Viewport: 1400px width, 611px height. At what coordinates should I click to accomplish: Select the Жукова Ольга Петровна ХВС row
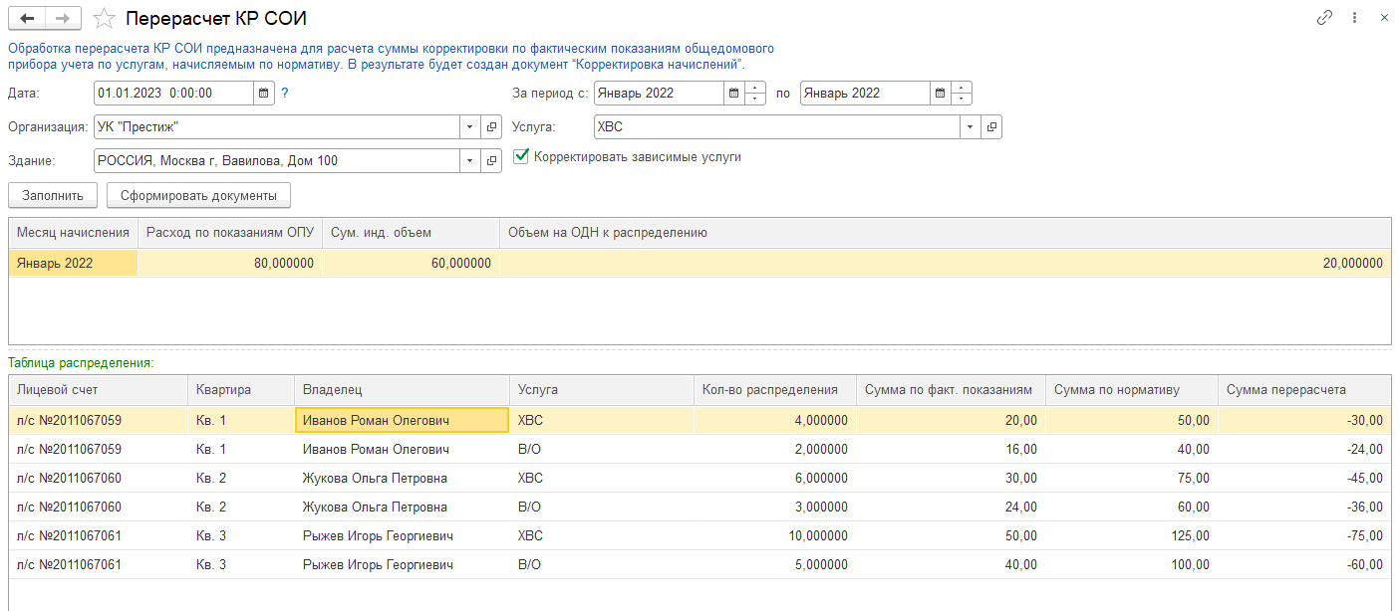(x=375, y=478)
